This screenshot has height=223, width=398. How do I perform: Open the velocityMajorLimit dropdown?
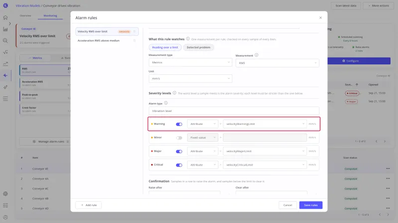point(265,151)
